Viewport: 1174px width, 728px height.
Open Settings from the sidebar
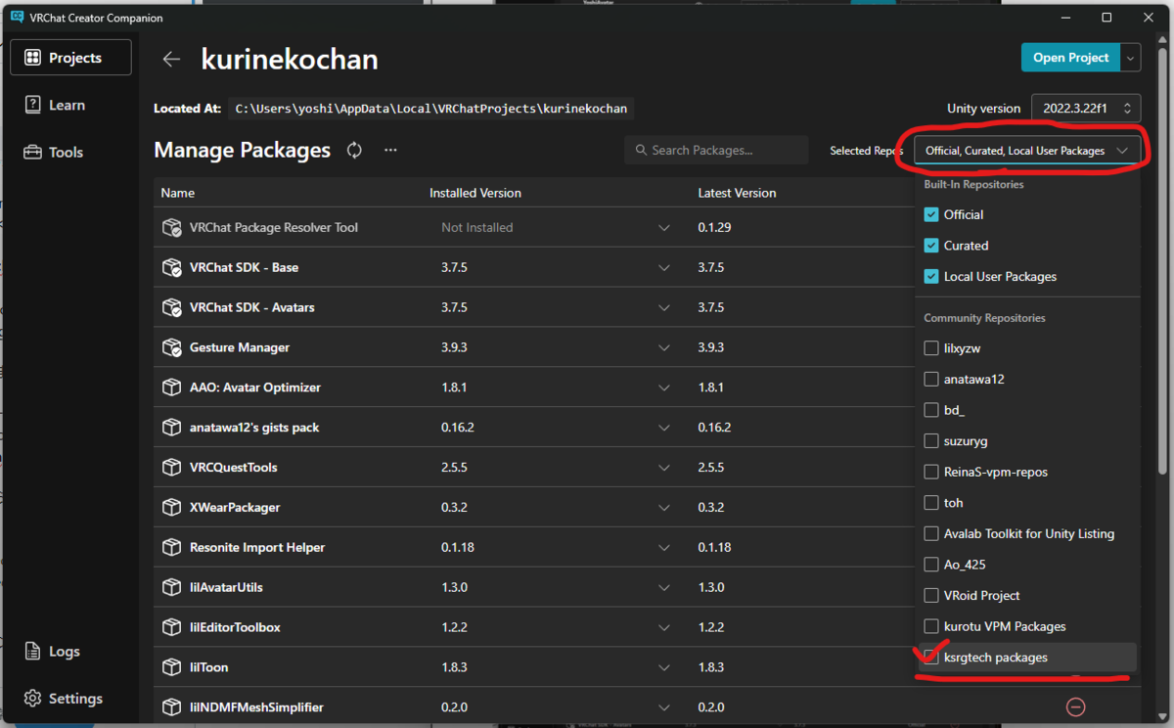(65, 699)
